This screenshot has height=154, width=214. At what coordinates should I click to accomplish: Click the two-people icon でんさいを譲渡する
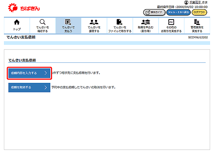tap(94, 22)
